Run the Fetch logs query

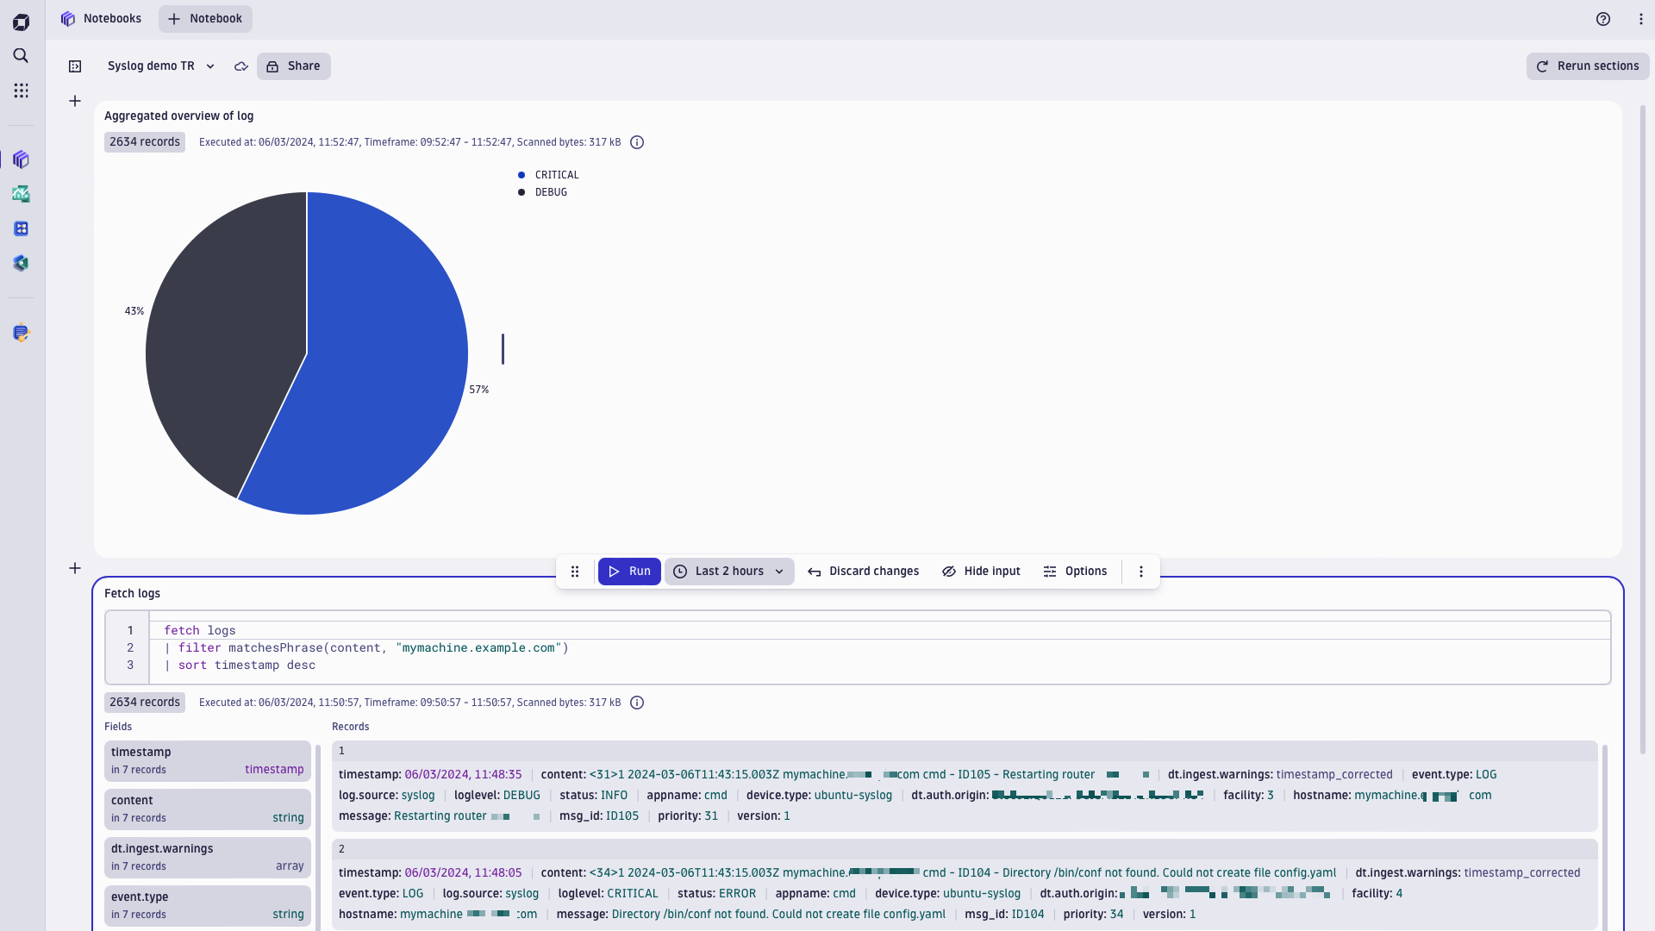629,571
